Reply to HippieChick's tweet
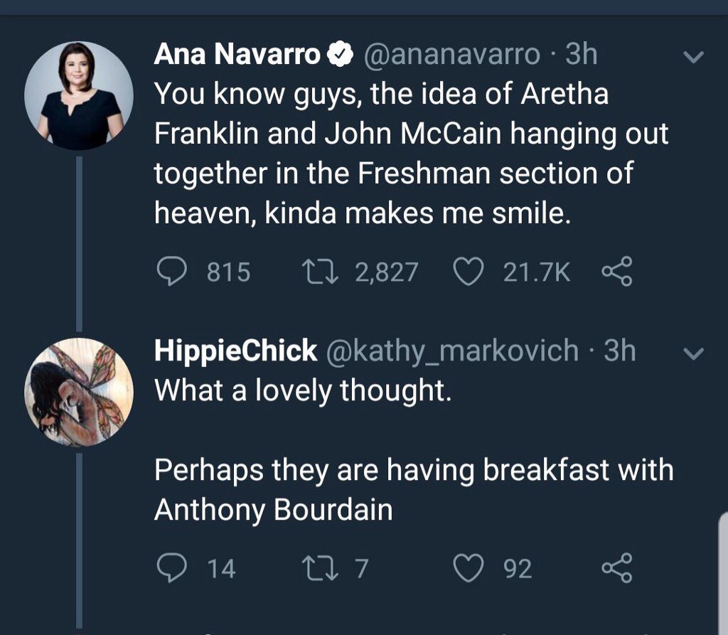 (171, 567)
